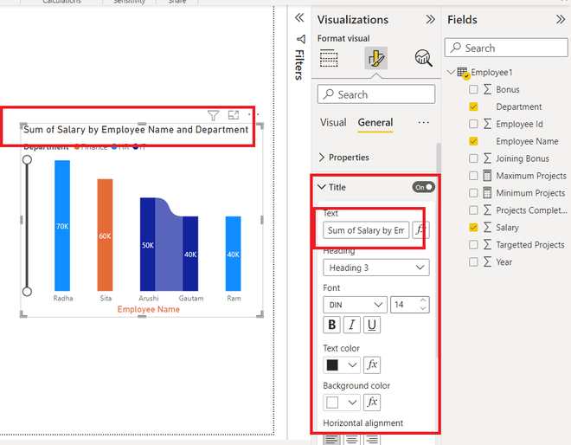The width and height of the screenshot is (571, 445).
Task: Click Ram's 40K bar
Action: pos(233,254)
